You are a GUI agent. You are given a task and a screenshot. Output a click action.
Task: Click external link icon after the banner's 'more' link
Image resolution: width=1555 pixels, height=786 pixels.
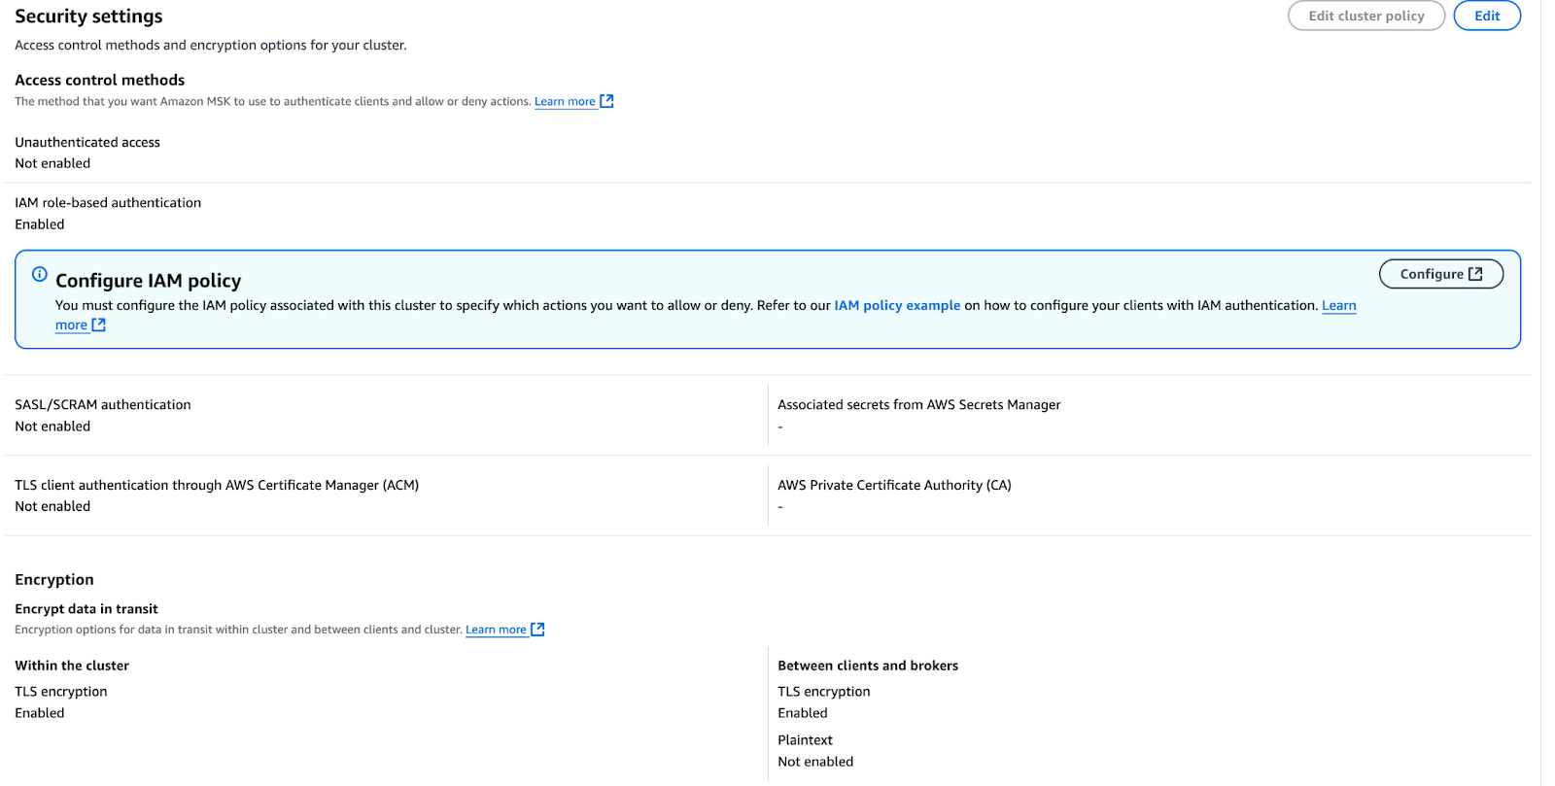pos(98,325)
